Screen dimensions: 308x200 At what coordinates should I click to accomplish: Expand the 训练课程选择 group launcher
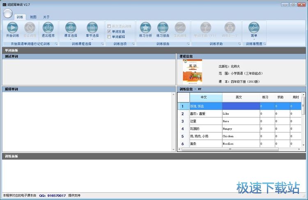102,44
